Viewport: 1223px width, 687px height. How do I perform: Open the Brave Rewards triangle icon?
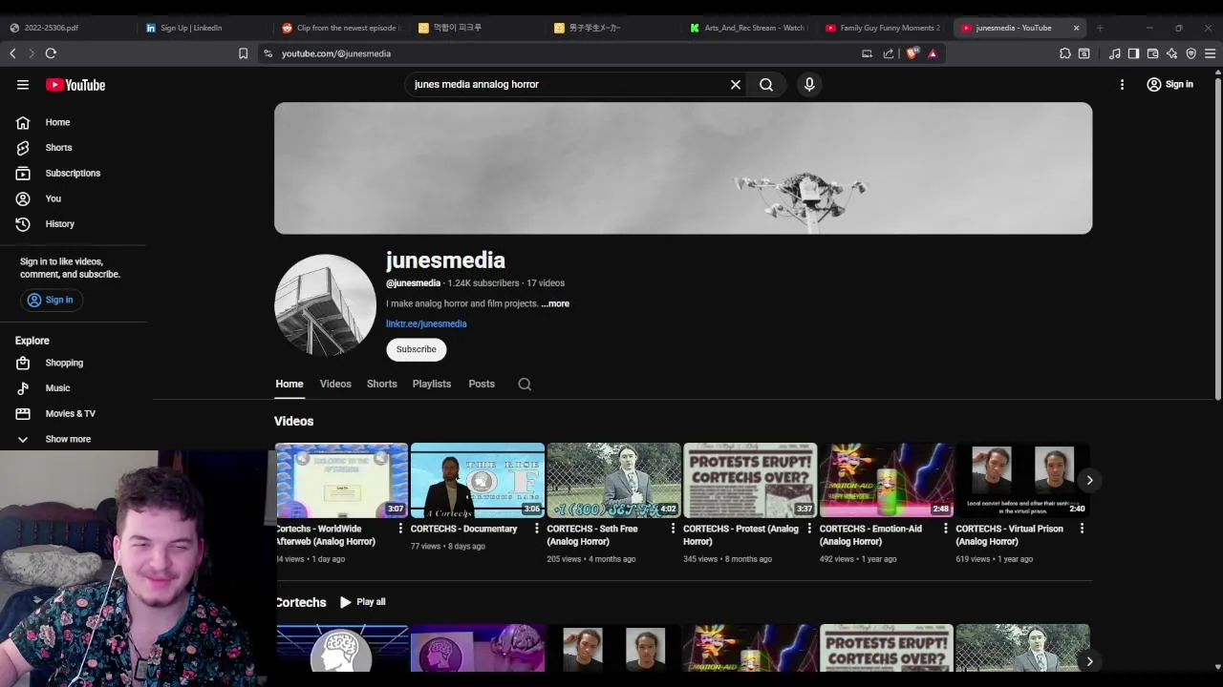pos(933,53)
